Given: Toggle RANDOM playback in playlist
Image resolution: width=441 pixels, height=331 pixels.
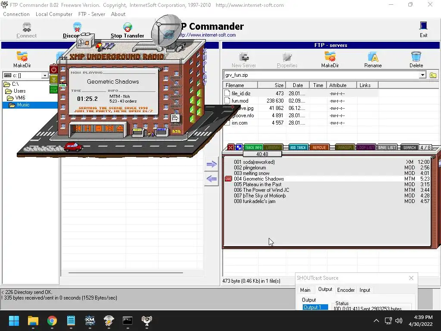Looking at the screenshot, I should click(345, 147).
